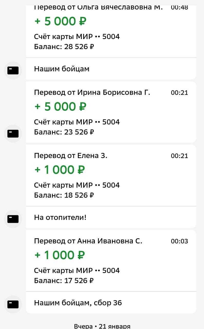Tap the card icon beside Ирина Борисовна transfer

coord(13,134)
